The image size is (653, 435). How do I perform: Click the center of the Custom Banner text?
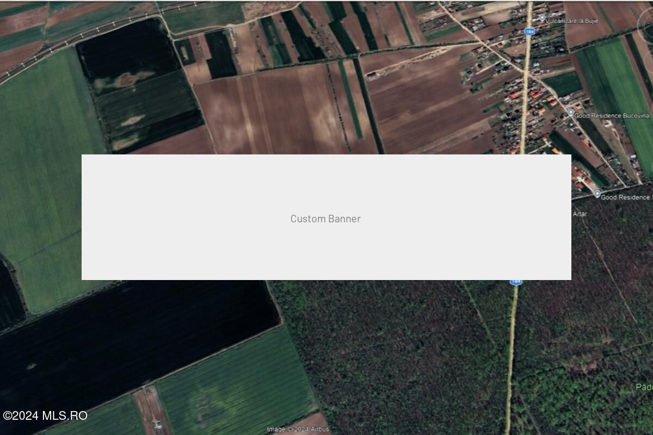point(326,219)
